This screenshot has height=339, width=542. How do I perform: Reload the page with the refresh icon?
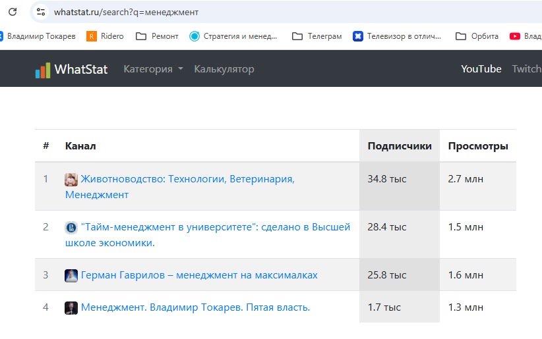click(13, 12)
